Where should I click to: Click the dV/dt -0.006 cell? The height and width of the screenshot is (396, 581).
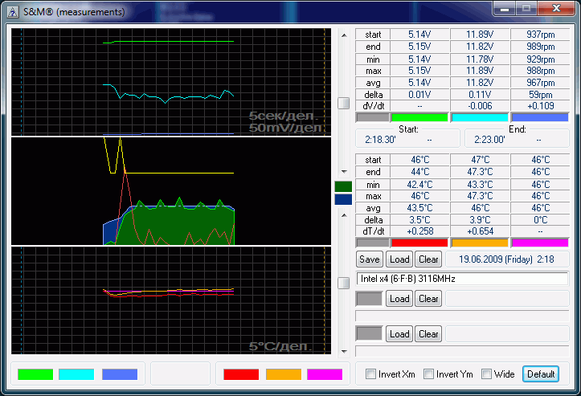point(480,106)
